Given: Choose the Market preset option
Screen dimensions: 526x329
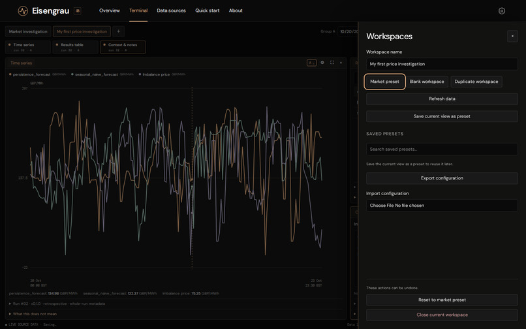Looking at the screenshot, I should 384,82.
